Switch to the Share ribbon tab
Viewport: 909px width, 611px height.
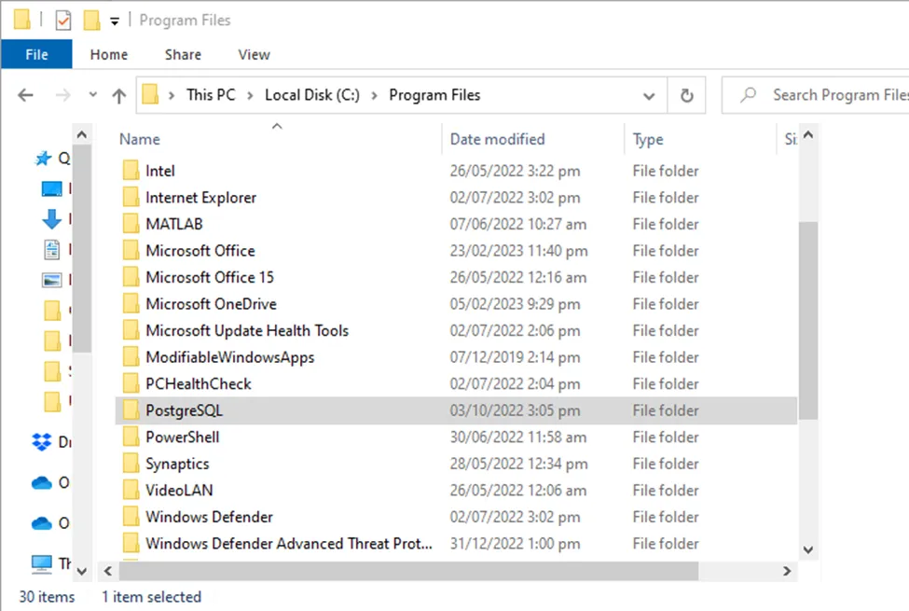(183, 55)
